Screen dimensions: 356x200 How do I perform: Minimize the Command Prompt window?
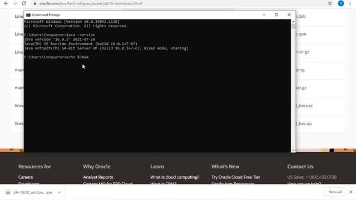[x=264, y=15]
